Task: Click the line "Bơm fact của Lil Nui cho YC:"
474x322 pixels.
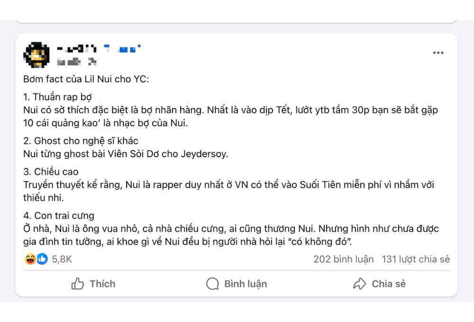Action: pos(86,79)
